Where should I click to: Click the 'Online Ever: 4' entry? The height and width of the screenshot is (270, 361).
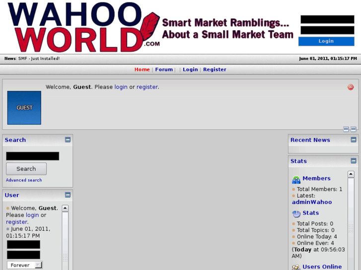click(x=315, y=243)
